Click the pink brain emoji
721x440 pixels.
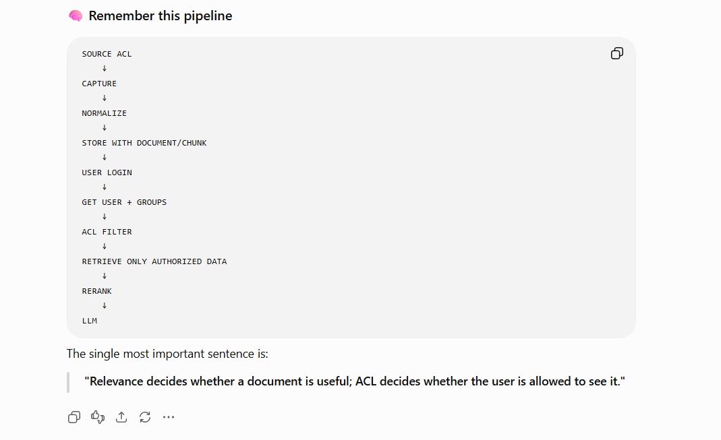76,16
